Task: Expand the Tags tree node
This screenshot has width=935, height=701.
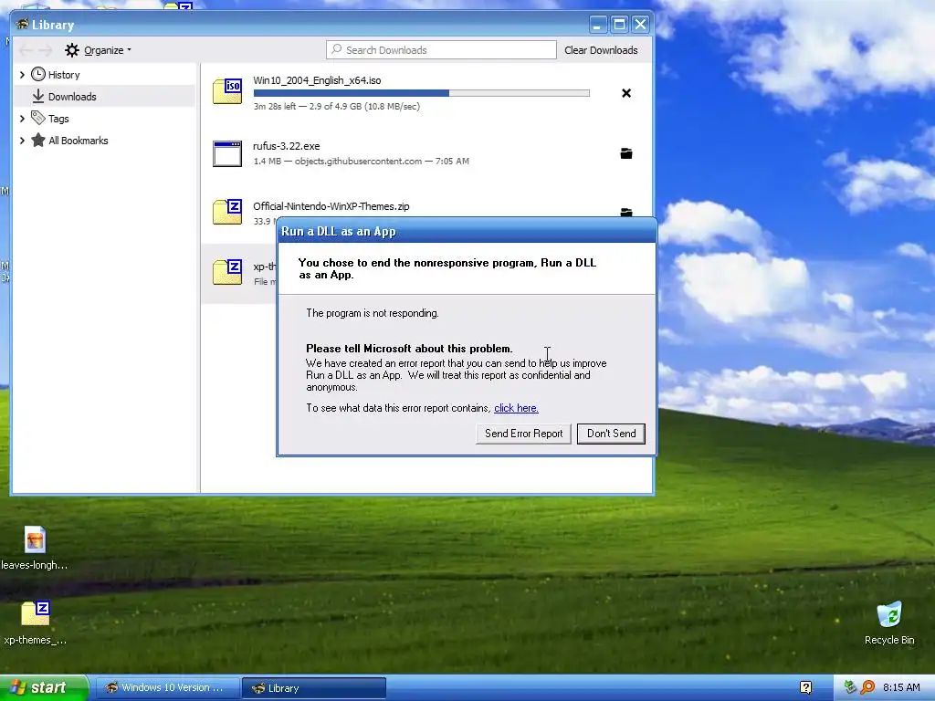Action: [22, 119]
